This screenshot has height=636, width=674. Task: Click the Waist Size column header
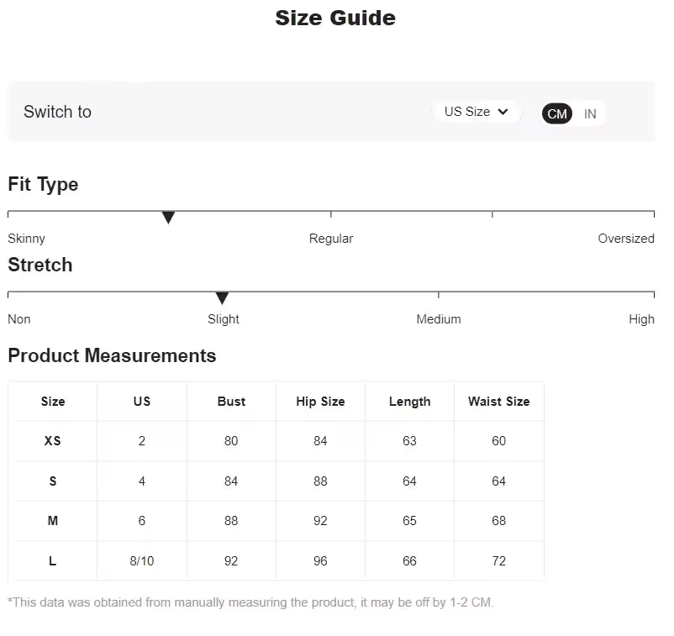[x=498, y=402]
